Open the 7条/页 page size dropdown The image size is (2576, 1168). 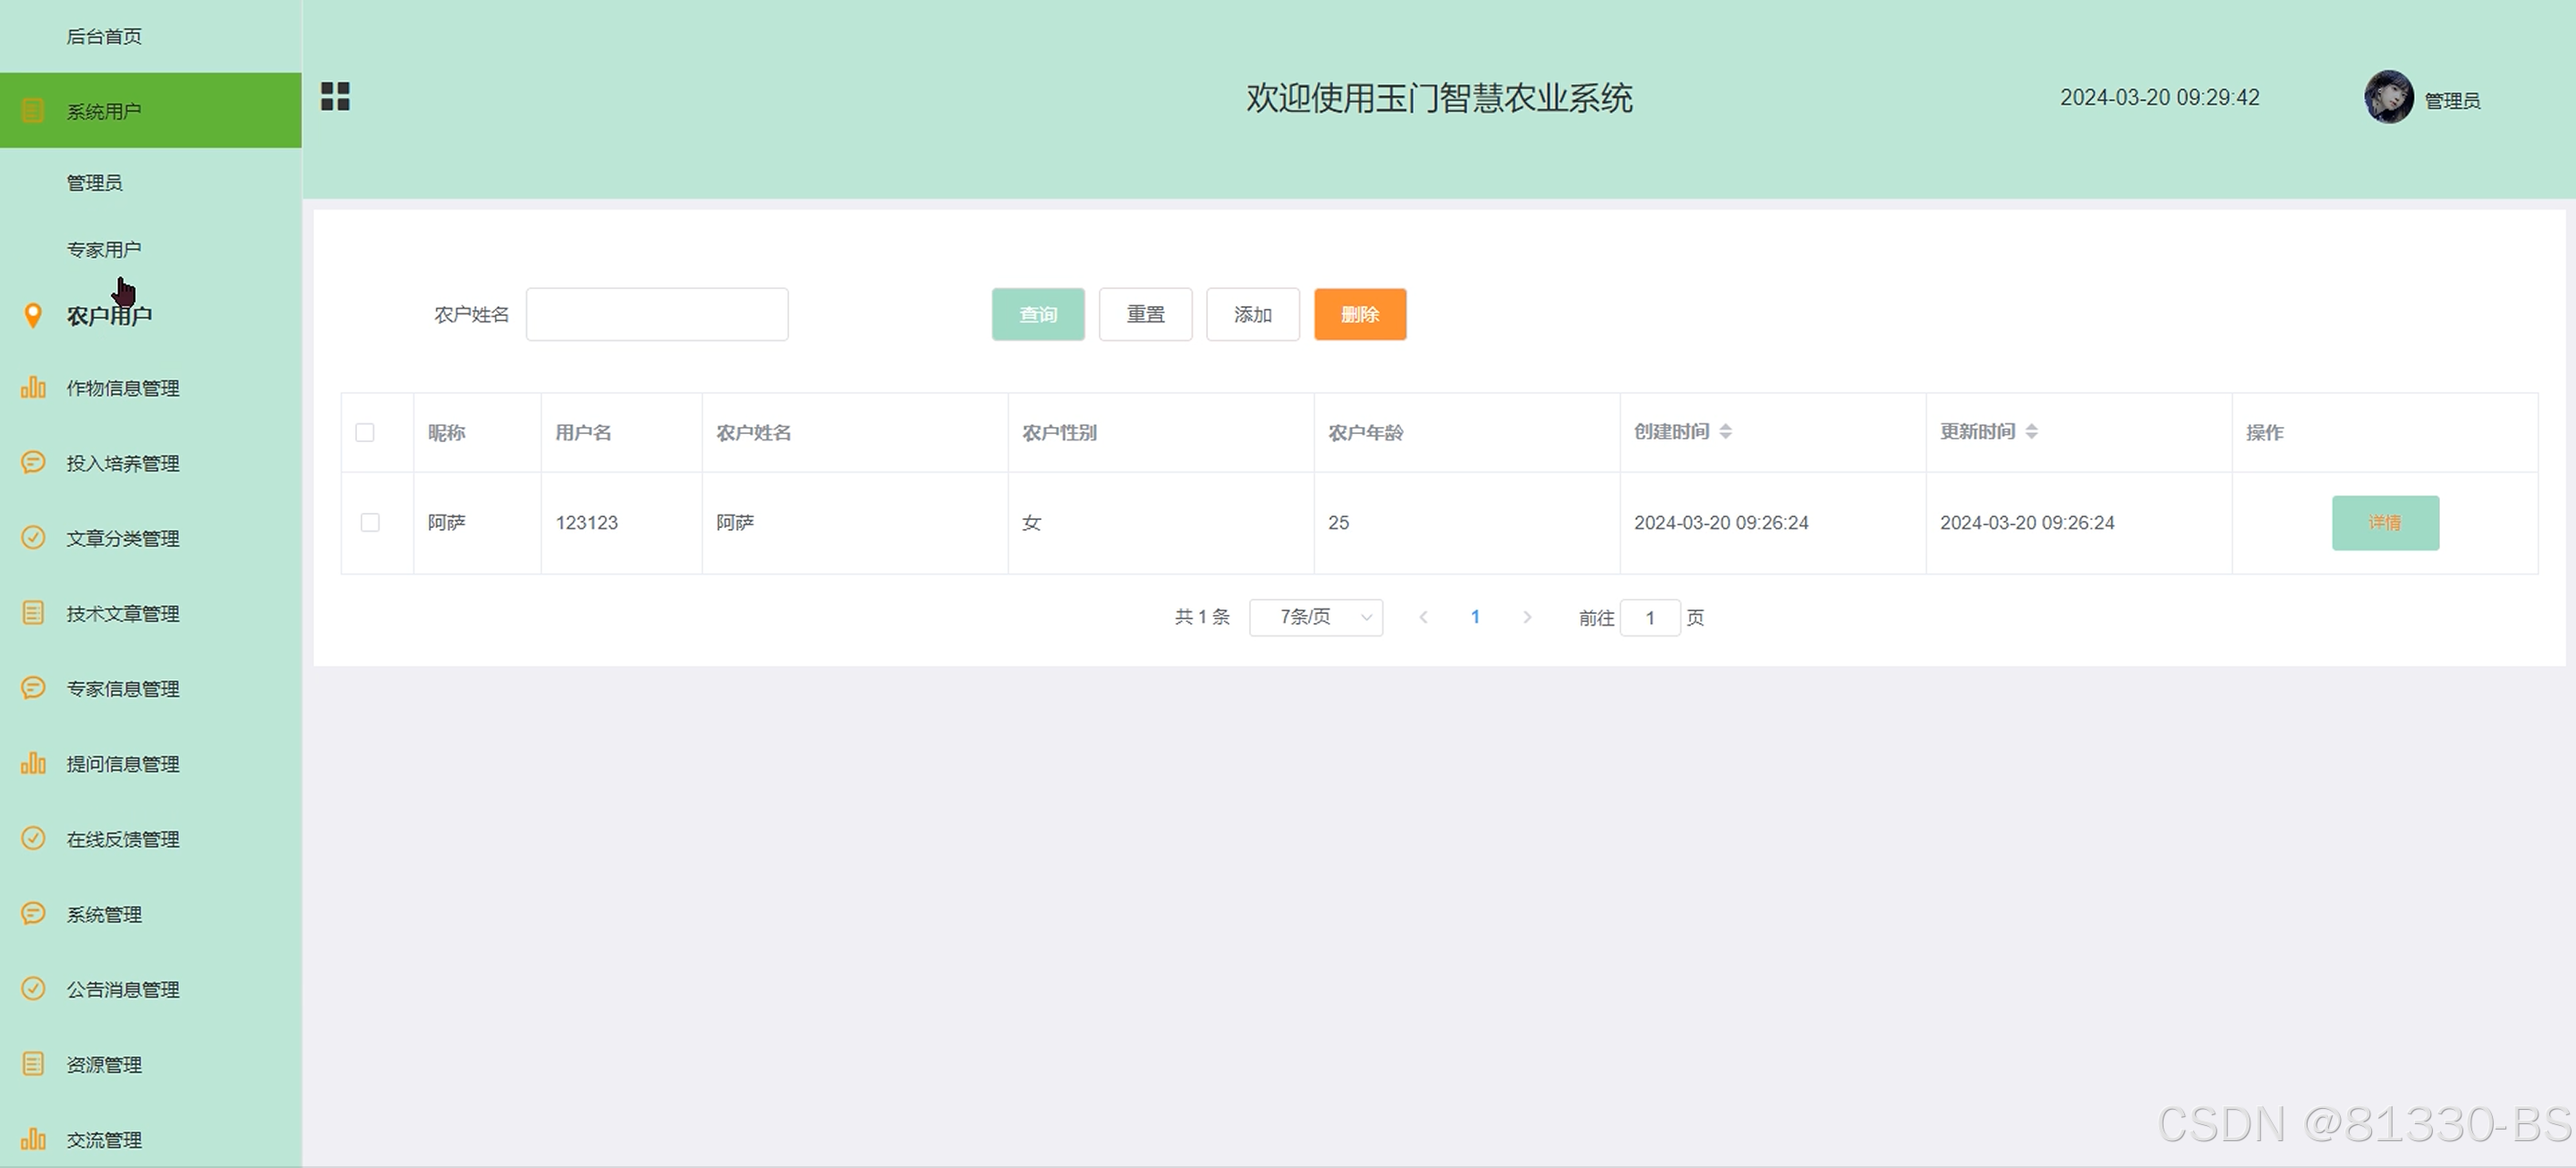coord(1315,618)
